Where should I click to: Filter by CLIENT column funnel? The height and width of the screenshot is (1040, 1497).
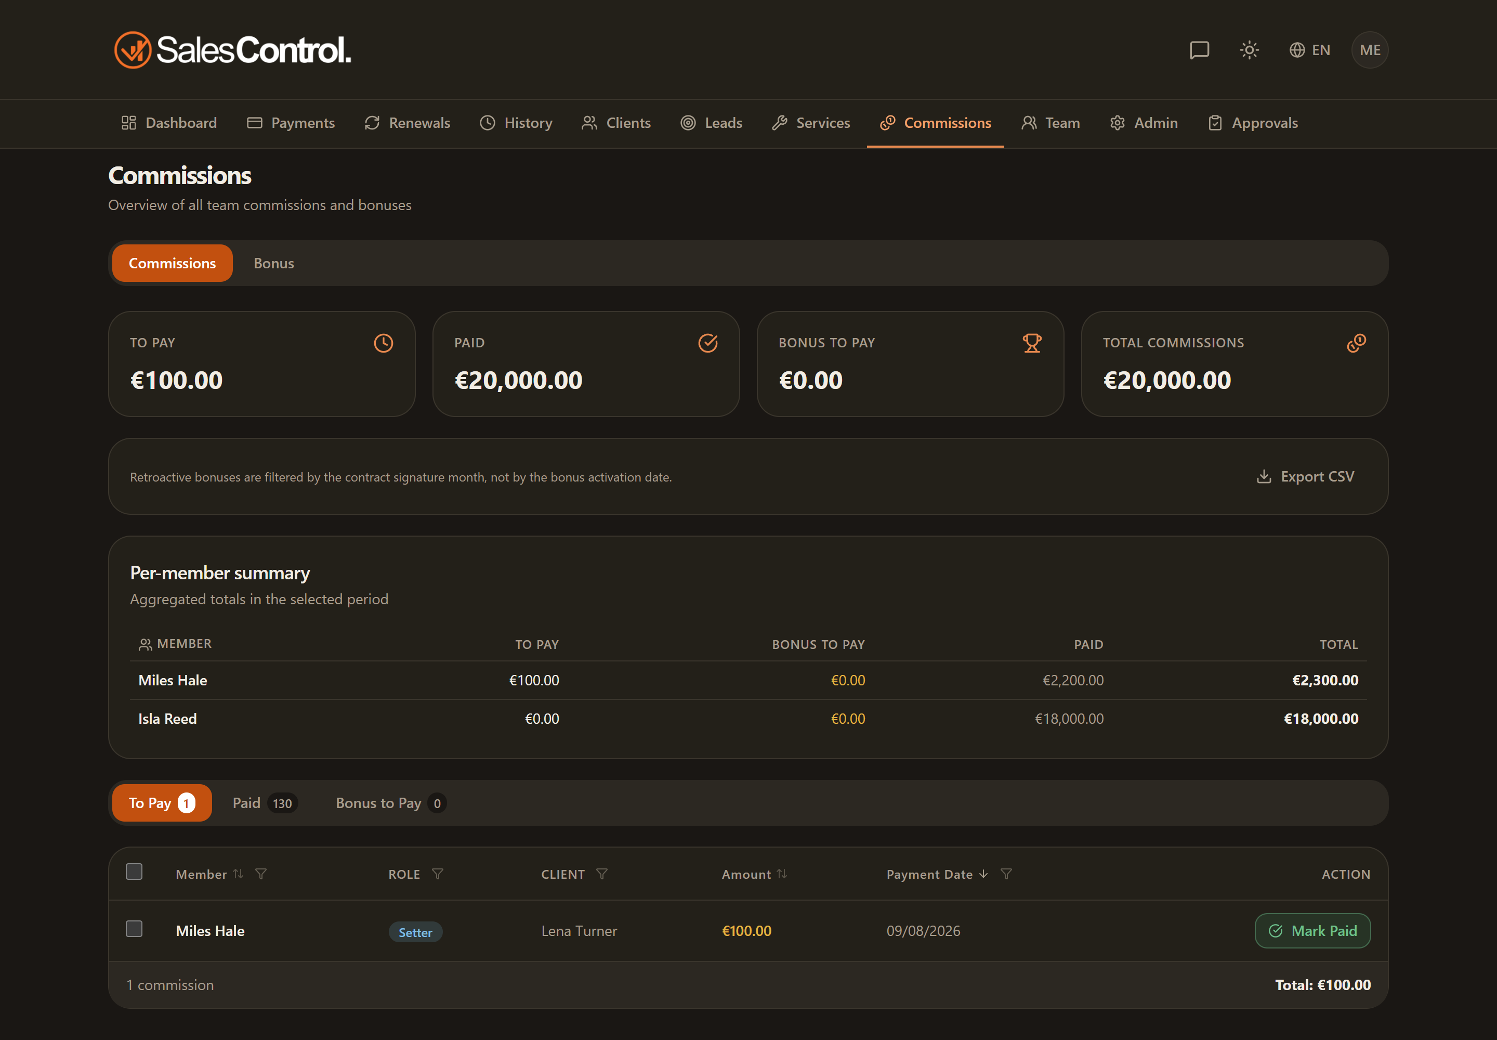[x=602, y=874]
